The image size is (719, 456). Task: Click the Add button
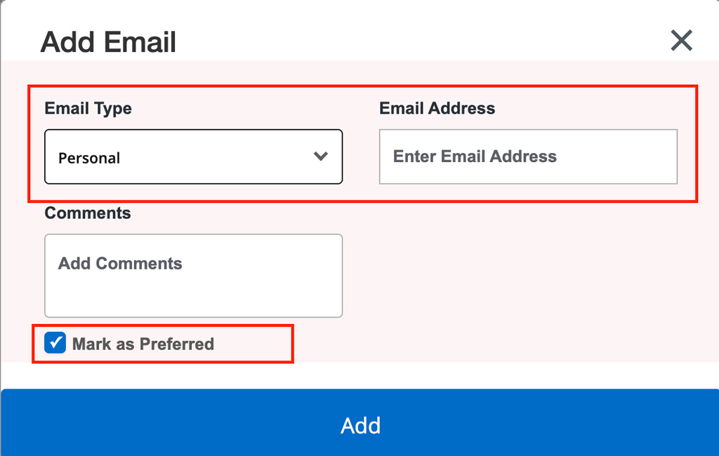(x=359, y=424)
